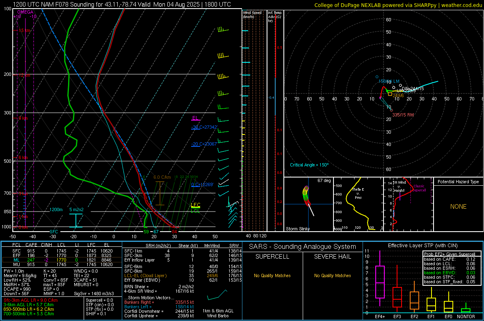484x321 pixels.
Task: Click the magenta EF4+ box plot
Action: [x=380, y=279]
